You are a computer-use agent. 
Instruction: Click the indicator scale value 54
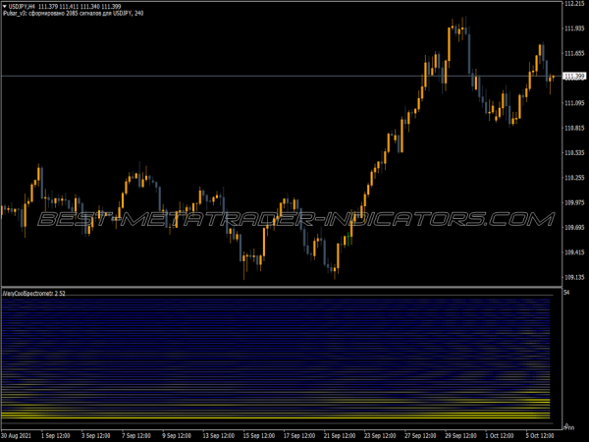tap(566, 293)
